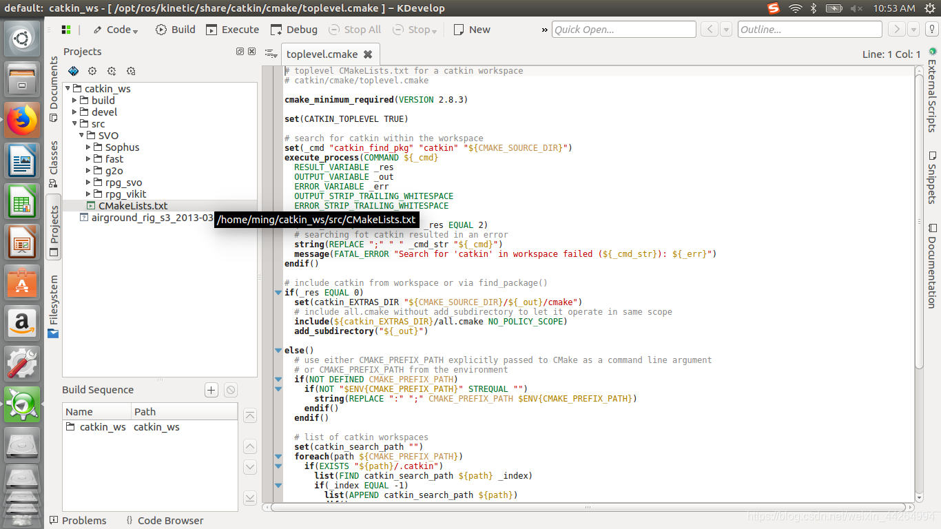Expand the rpg_svo folder node
Viewport: 941px width, 529px height.
[88, 183]
